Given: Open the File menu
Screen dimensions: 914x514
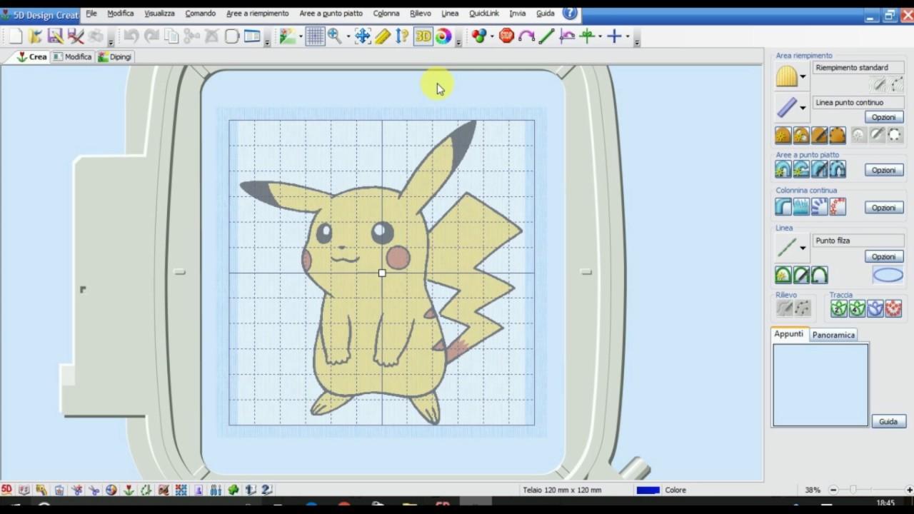Looking at the screenshot, I should point(91,13).
